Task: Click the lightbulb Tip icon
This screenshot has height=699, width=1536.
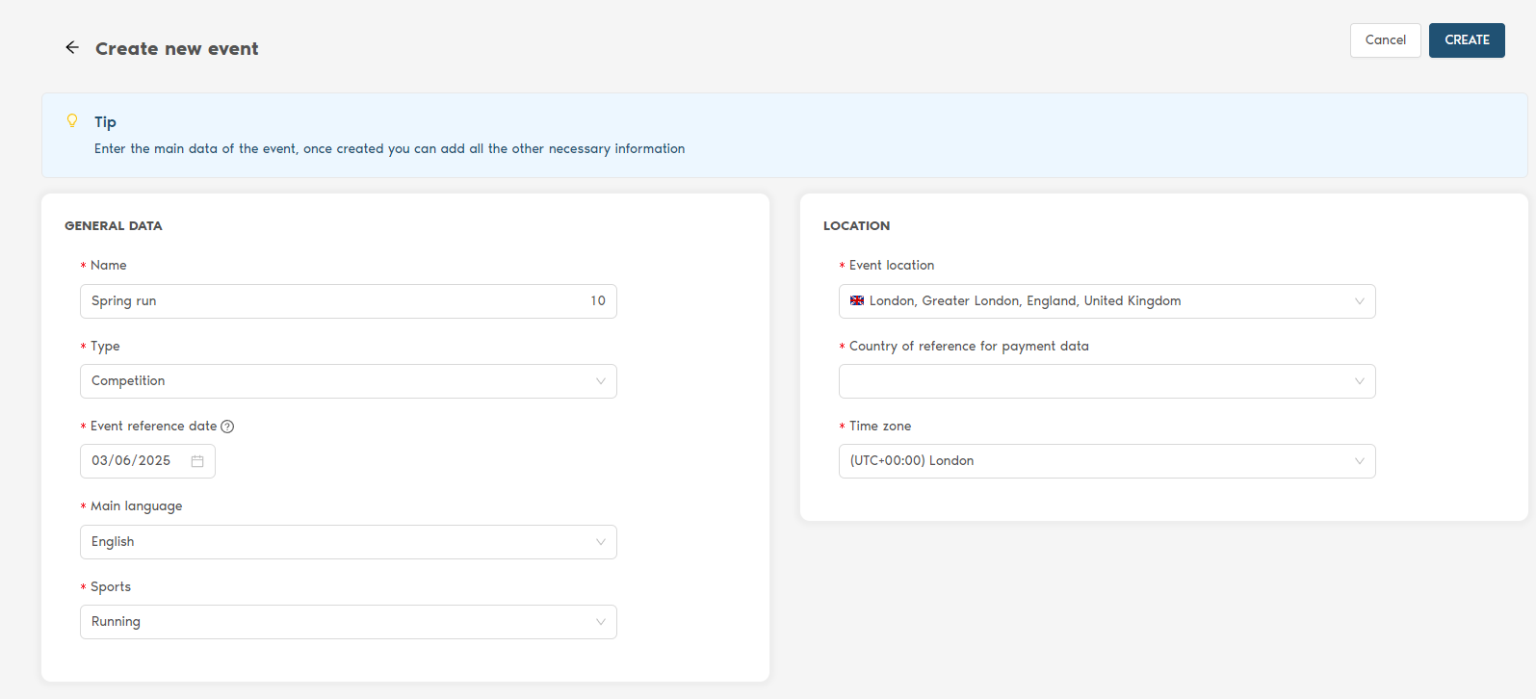Action: 72,120
